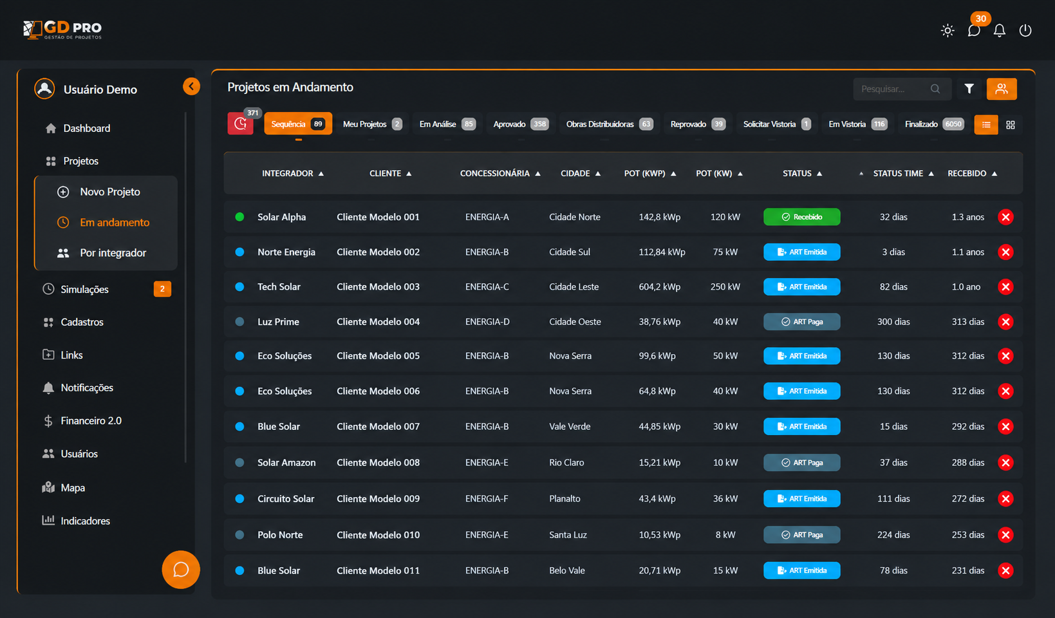Toggle the light/dark theme sun icon

tap(947, 30)
